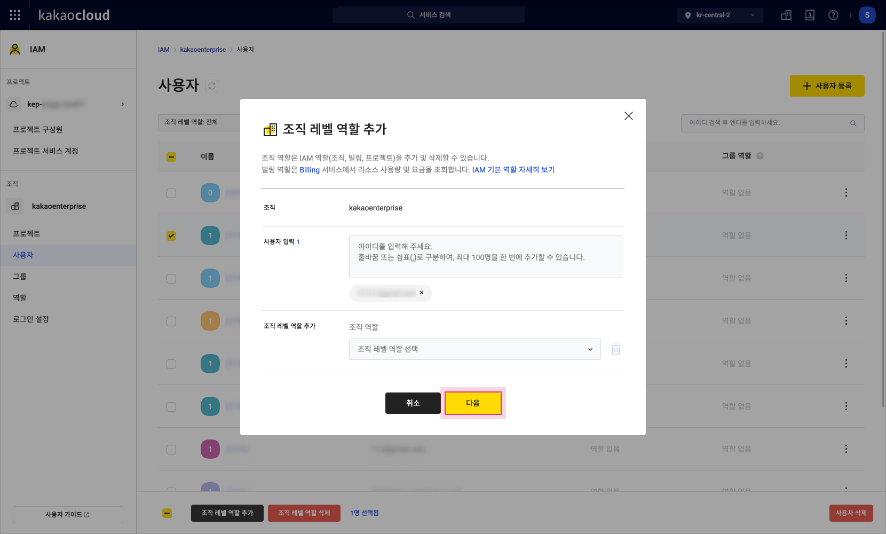This screenshot has height=534, width=886.
Task: Click the 조직 레벨 역할 삭제 button
Action: click(x=304, y=513)
